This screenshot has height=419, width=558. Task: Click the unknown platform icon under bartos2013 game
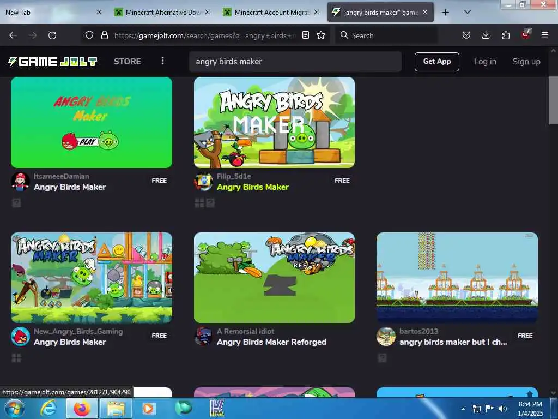tap(382, 358)
